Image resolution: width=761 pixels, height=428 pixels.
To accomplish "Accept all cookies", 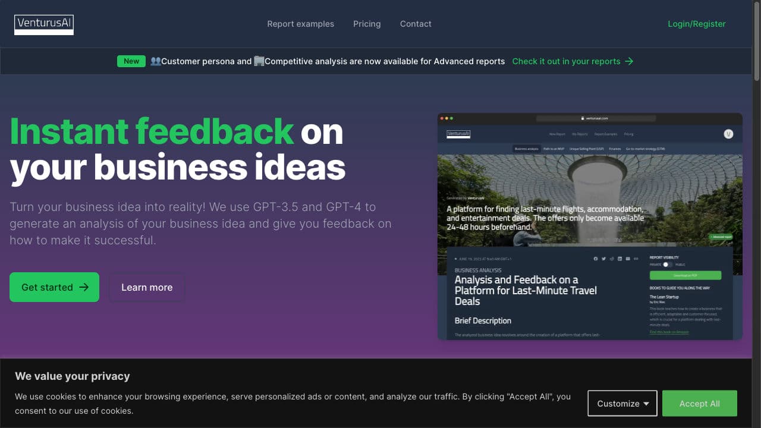I will click(699, 404).
